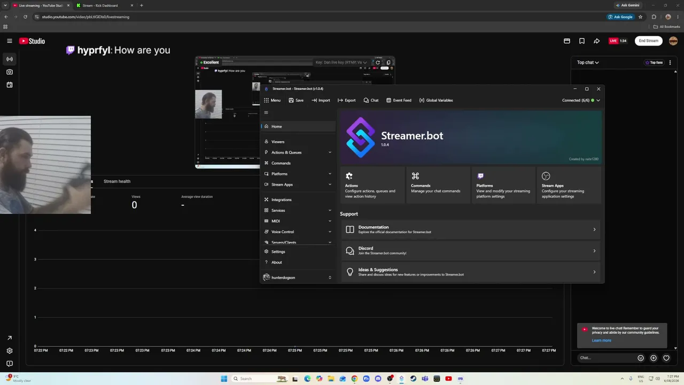Open the YouTube channel avatar menu
Image resolution: width=684 pixels, height=385 pixels.
coord(673,41)
